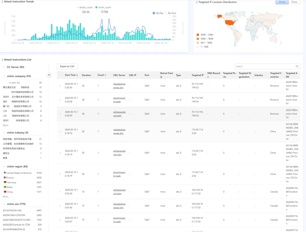Focus the search input field

[x=265, y=67]
